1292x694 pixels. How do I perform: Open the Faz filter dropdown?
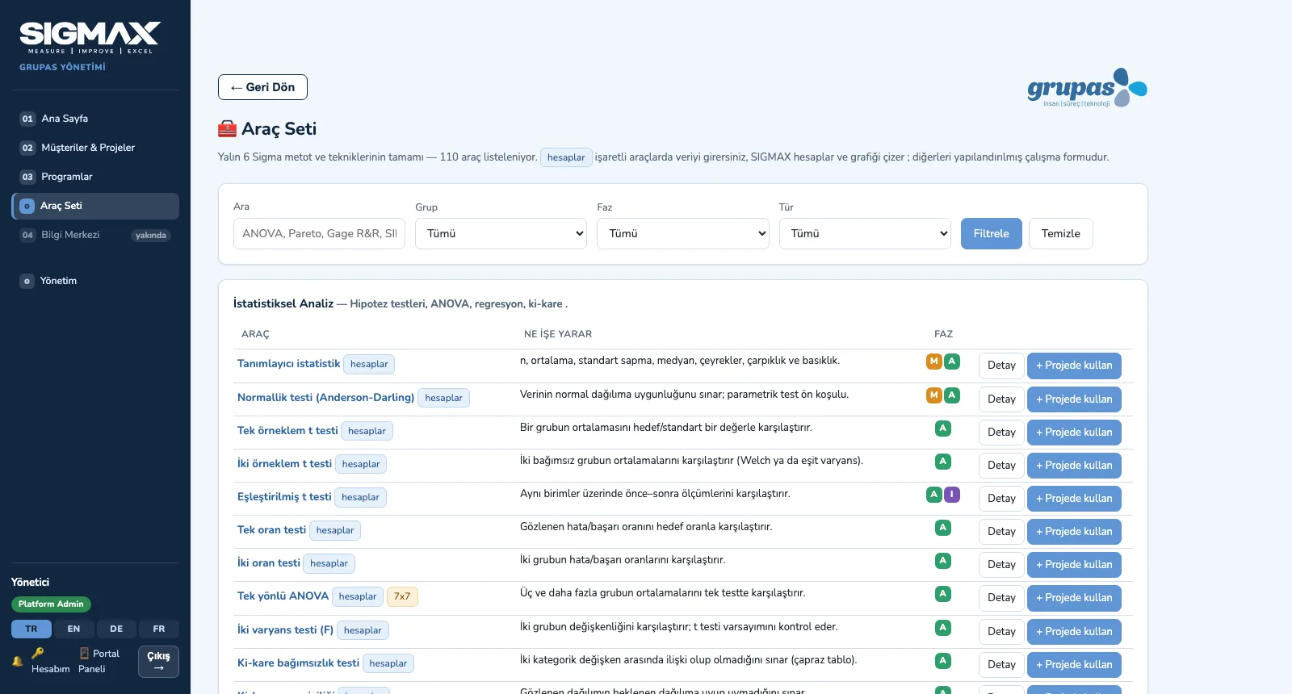coord(682,233)
